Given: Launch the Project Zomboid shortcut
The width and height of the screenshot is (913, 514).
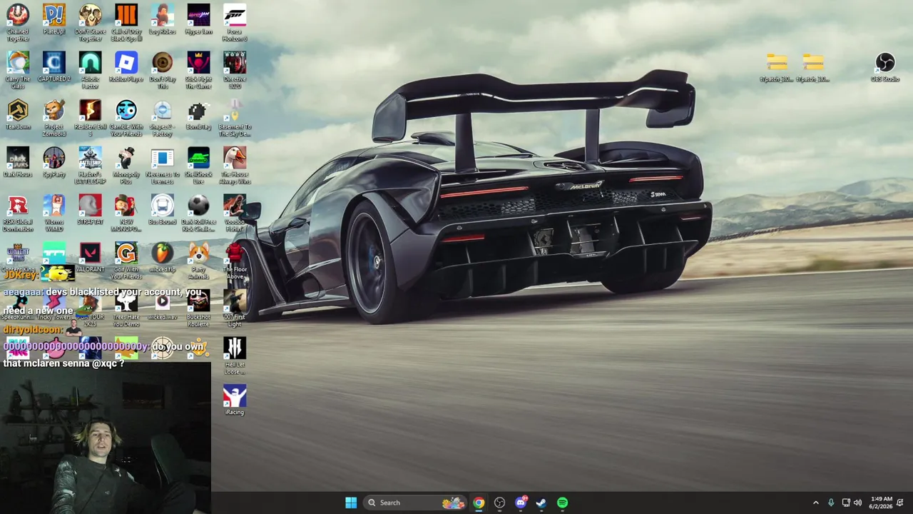Looking at the screenshot, I should point(54,118).
